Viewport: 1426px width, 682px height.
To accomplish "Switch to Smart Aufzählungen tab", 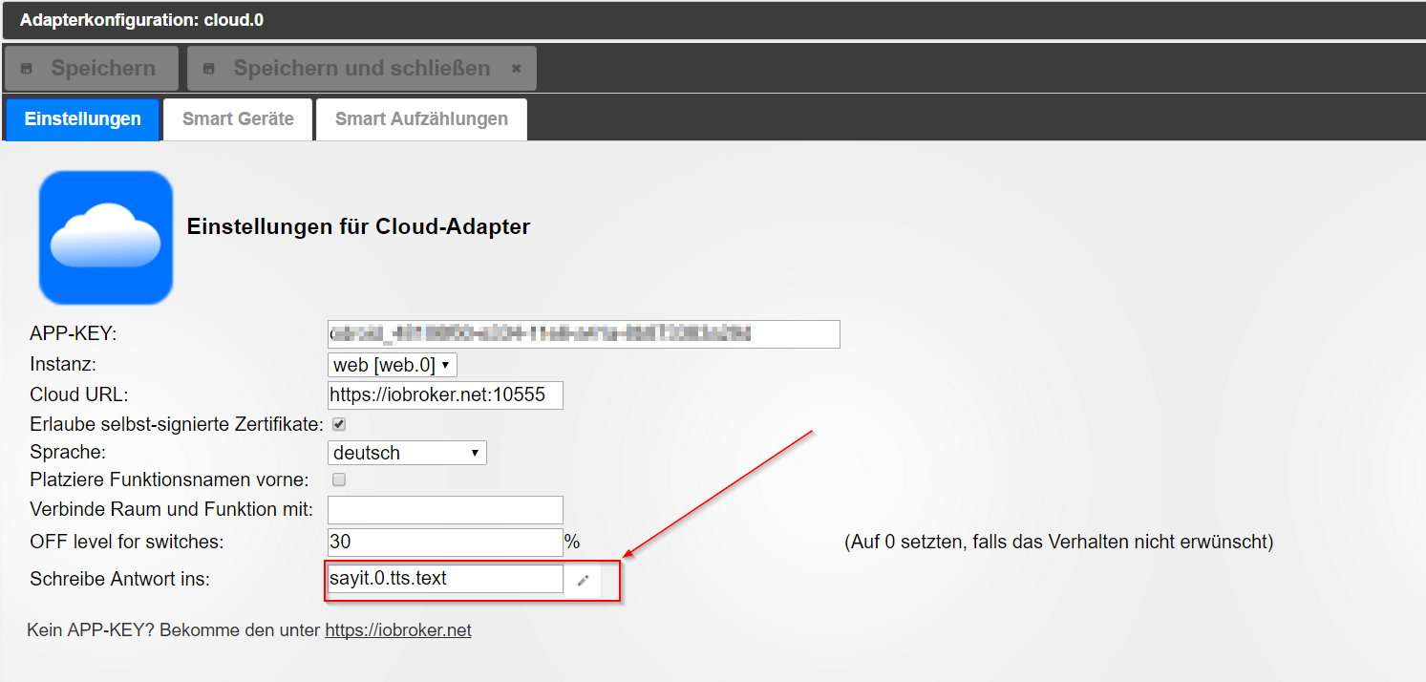I will pyautogui.click(x=421, y=119).
